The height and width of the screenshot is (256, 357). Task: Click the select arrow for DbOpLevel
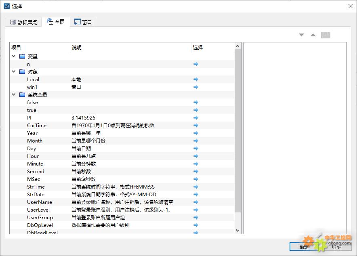pyautogui.click(x=196, y=225)
